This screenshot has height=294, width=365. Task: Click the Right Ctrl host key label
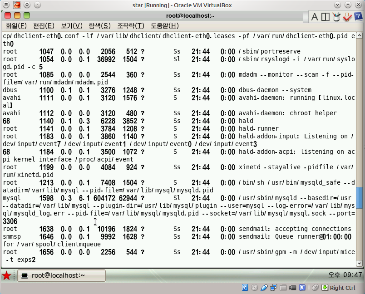[343, 288]
